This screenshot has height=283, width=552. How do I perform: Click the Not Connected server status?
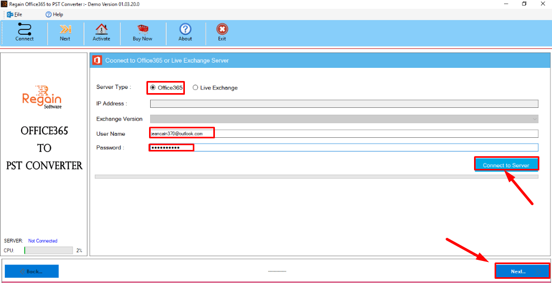coord(43,241)
